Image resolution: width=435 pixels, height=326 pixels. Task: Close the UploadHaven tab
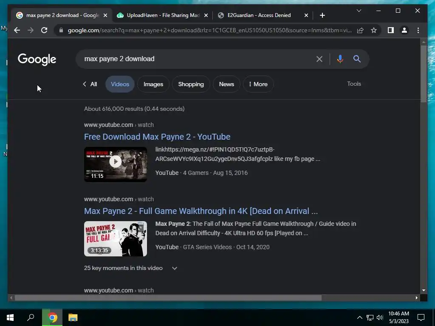coord(206,15)
